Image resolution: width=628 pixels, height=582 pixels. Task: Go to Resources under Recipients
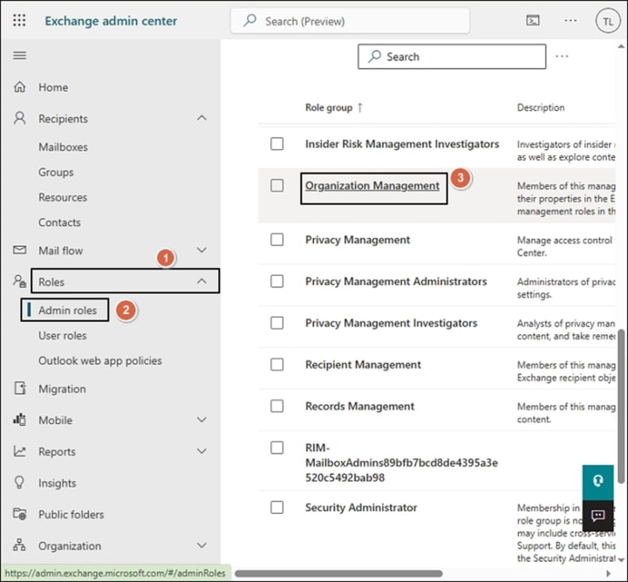(x=63, y=197)
